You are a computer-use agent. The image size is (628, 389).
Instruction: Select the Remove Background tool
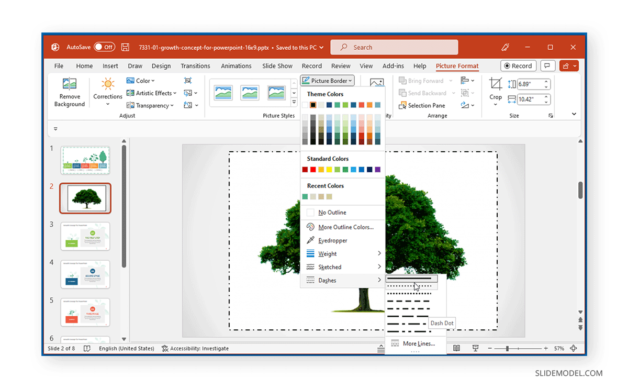coord(69,93)
